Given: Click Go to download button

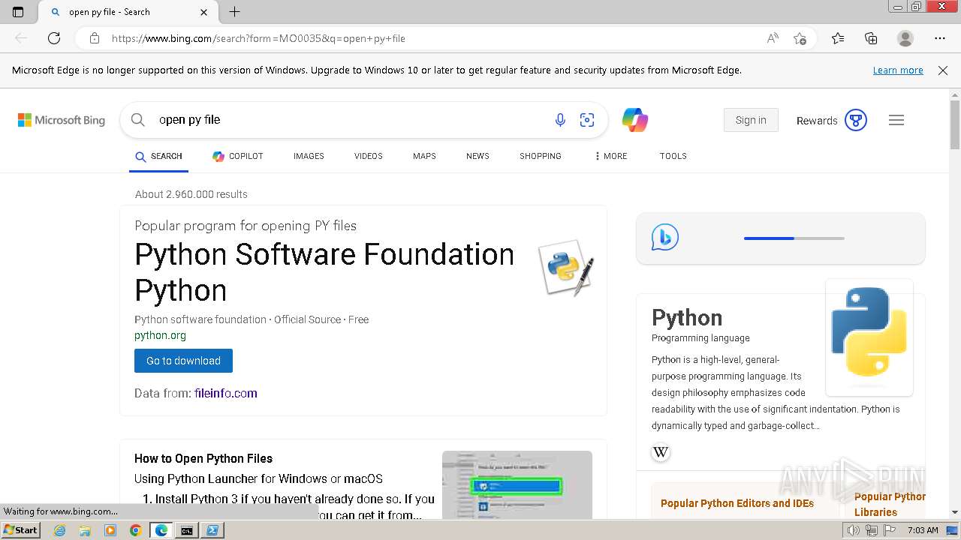Looking at the screenshot, I should [x=183, y=361].
